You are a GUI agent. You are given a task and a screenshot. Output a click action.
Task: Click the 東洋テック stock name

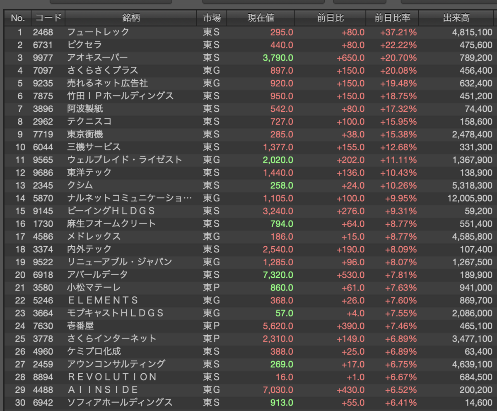point(89,172)
